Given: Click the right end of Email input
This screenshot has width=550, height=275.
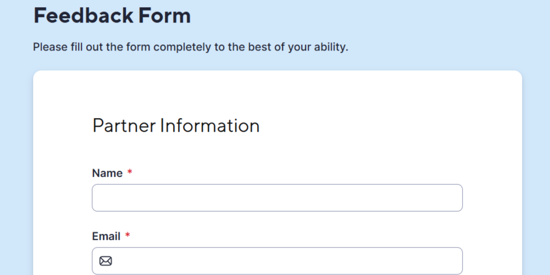Looking at the screenshot, I should (x=451, y=261).
